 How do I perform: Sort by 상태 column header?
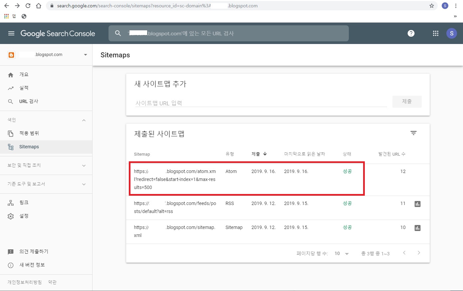pyautogui.click(x=347, y=154)
